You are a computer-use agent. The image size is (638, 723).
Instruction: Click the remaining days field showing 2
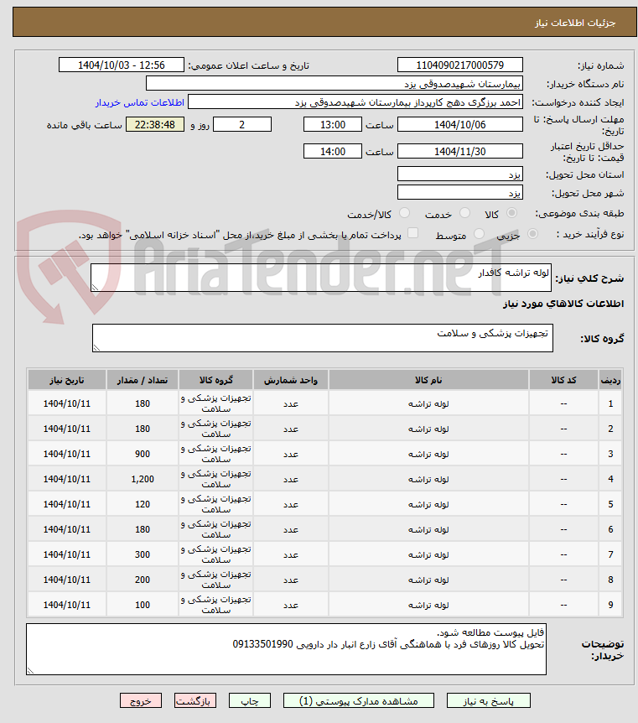242,124
